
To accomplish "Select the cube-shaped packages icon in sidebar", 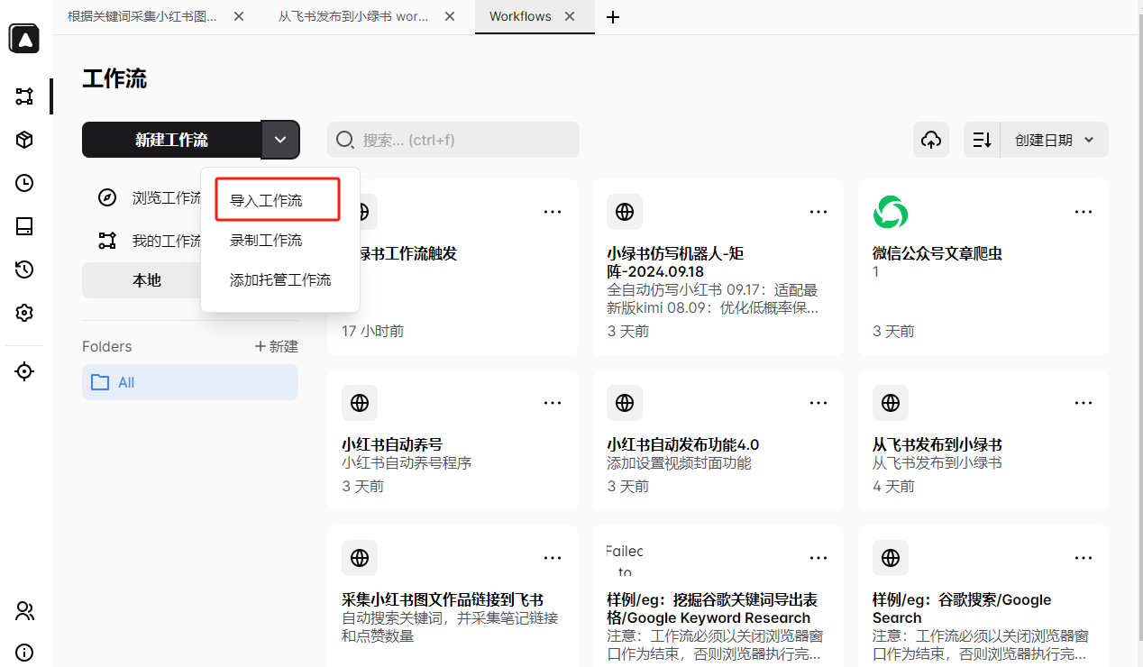I will pos(23,140).
